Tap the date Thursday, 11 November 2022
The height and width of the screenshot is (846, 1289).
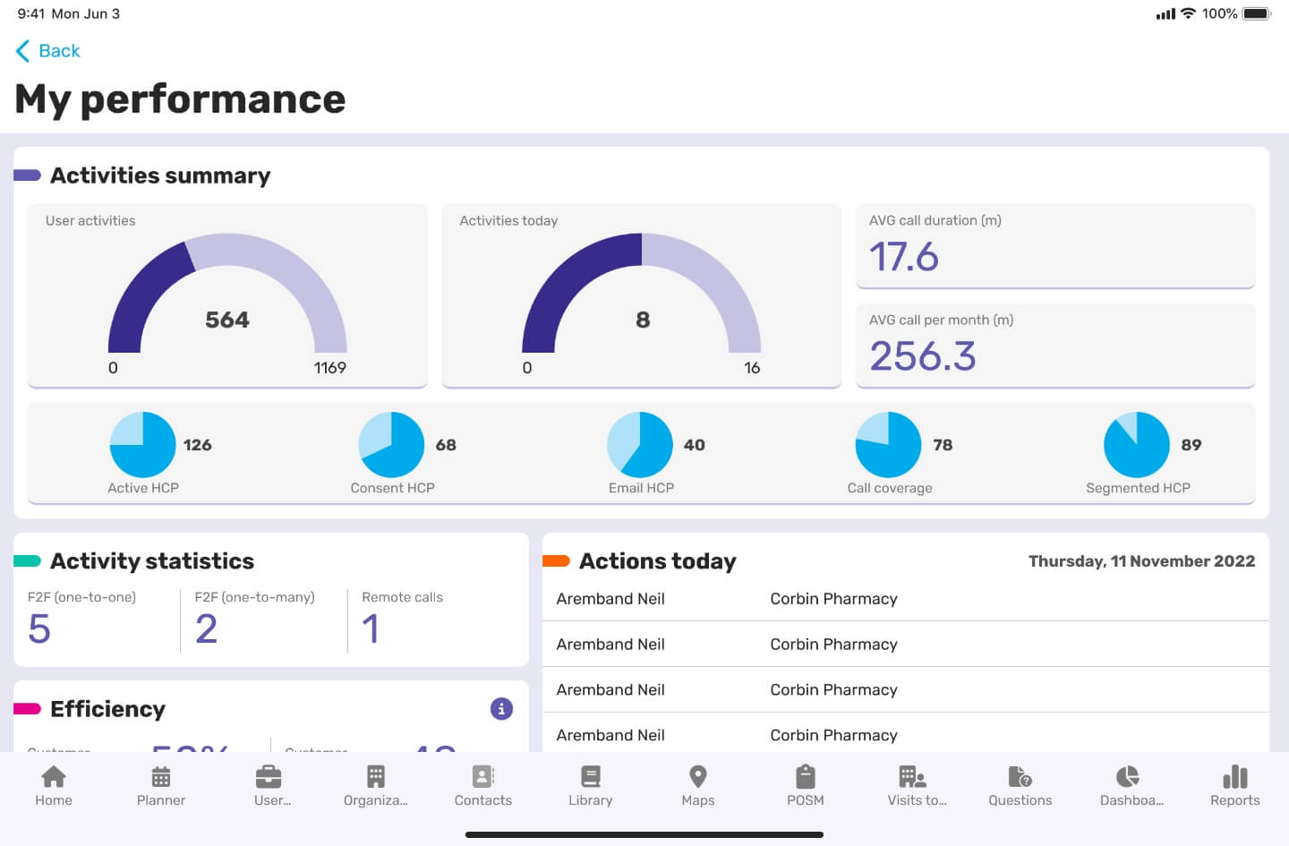tap(1141, 561)
